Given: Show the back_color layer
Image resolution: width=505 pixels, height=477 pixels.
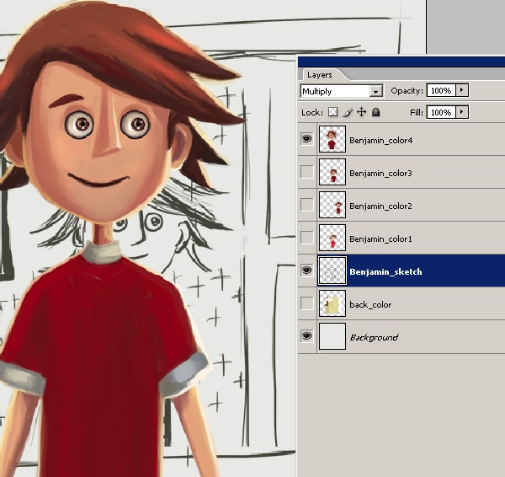Looking at the screenshot, I should 306,303.
